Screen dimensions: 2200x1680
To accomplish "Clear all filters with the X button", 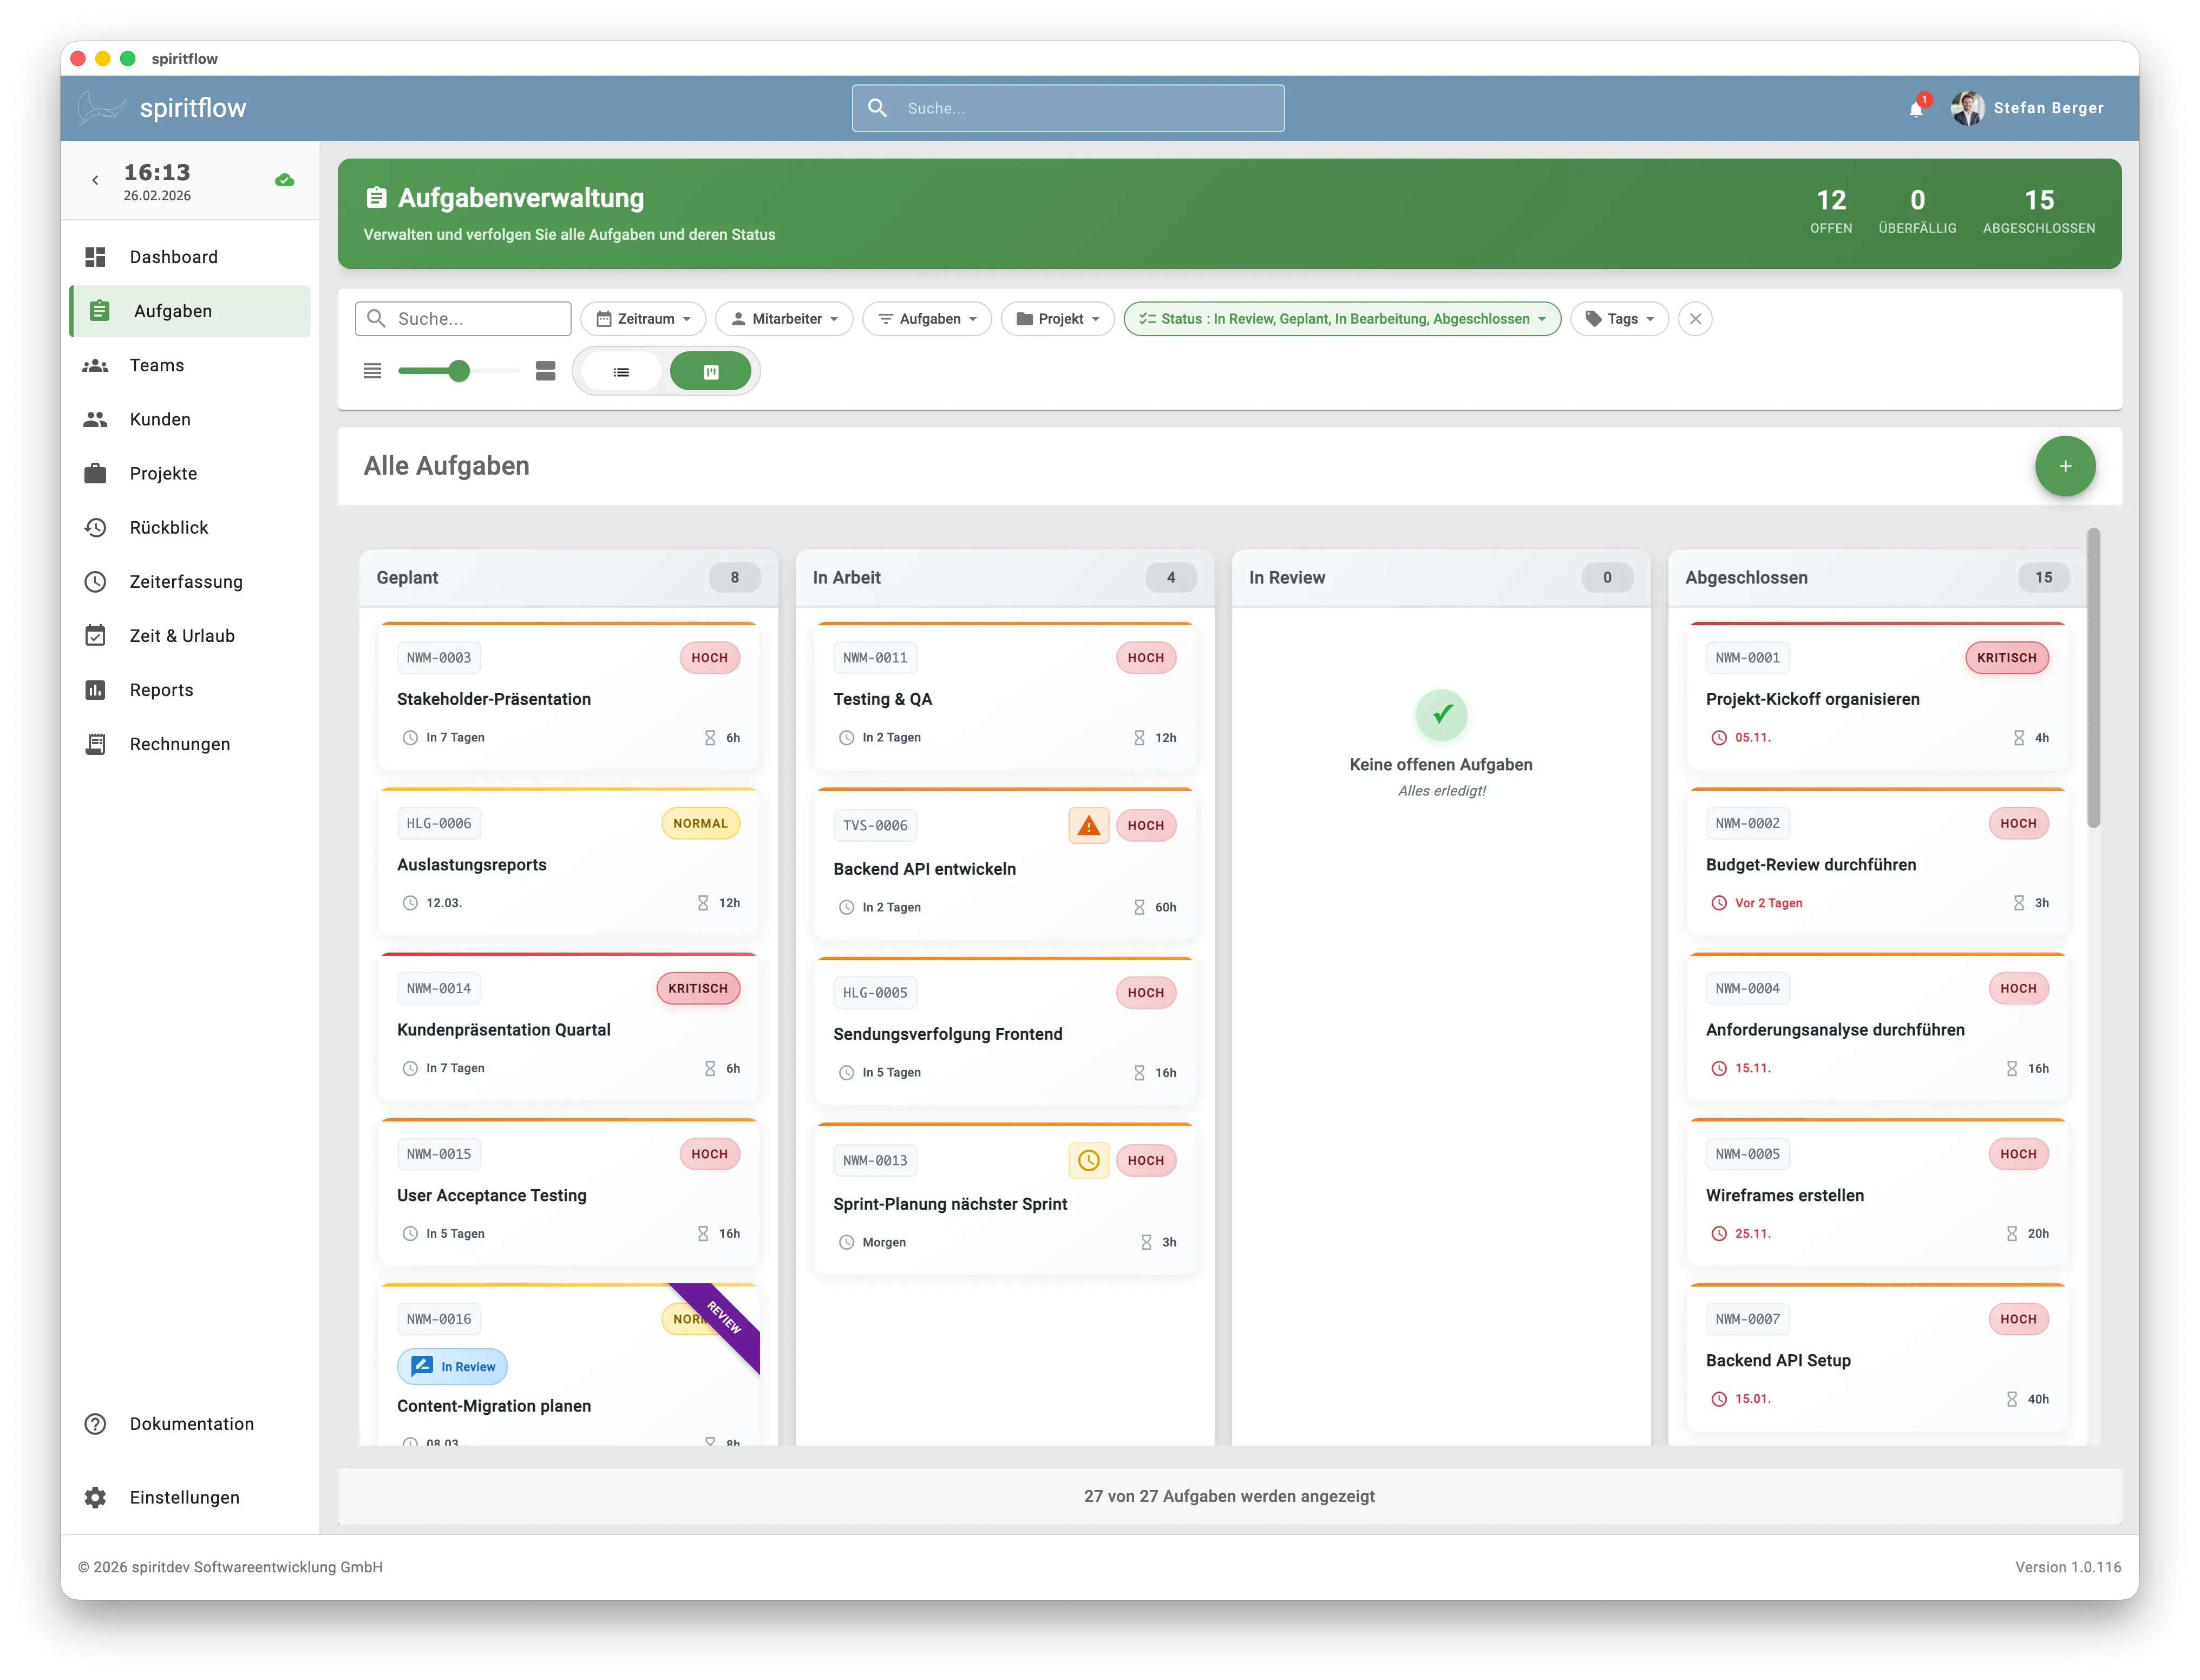I will click(1695, 319).
